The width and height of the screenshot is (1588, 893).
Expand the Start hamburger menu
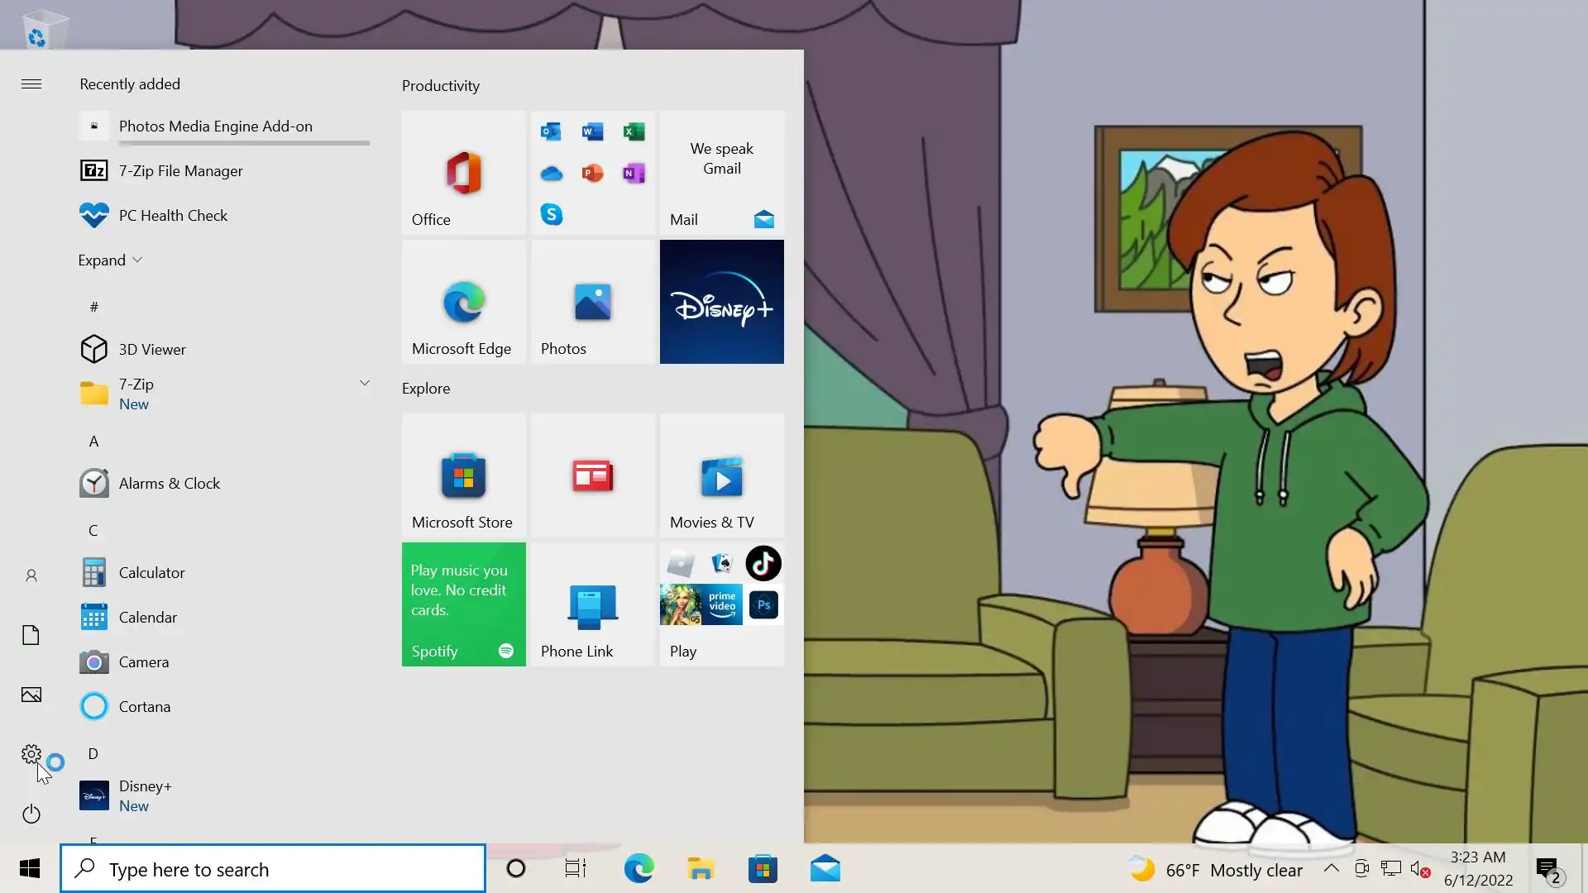tap(31, 84)
